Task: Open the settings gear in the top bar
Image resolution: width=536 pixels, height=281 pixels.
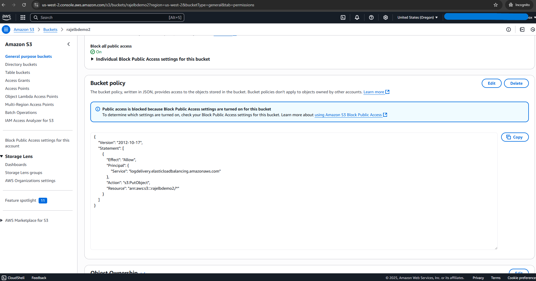Action: [386, 17]
